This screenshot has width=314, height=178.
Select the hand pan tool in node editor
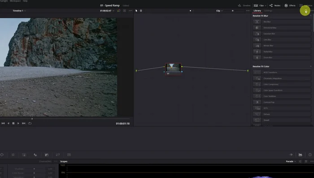141,11
